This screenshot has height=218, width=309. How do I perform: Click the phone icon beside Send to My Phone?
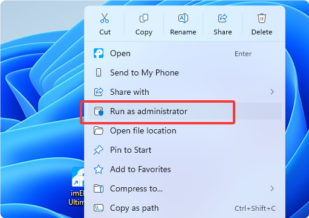point(99,72)
